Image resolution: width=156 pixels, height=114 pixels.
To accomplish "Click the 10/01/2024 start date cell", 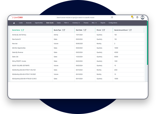I will tap(79, 35).
